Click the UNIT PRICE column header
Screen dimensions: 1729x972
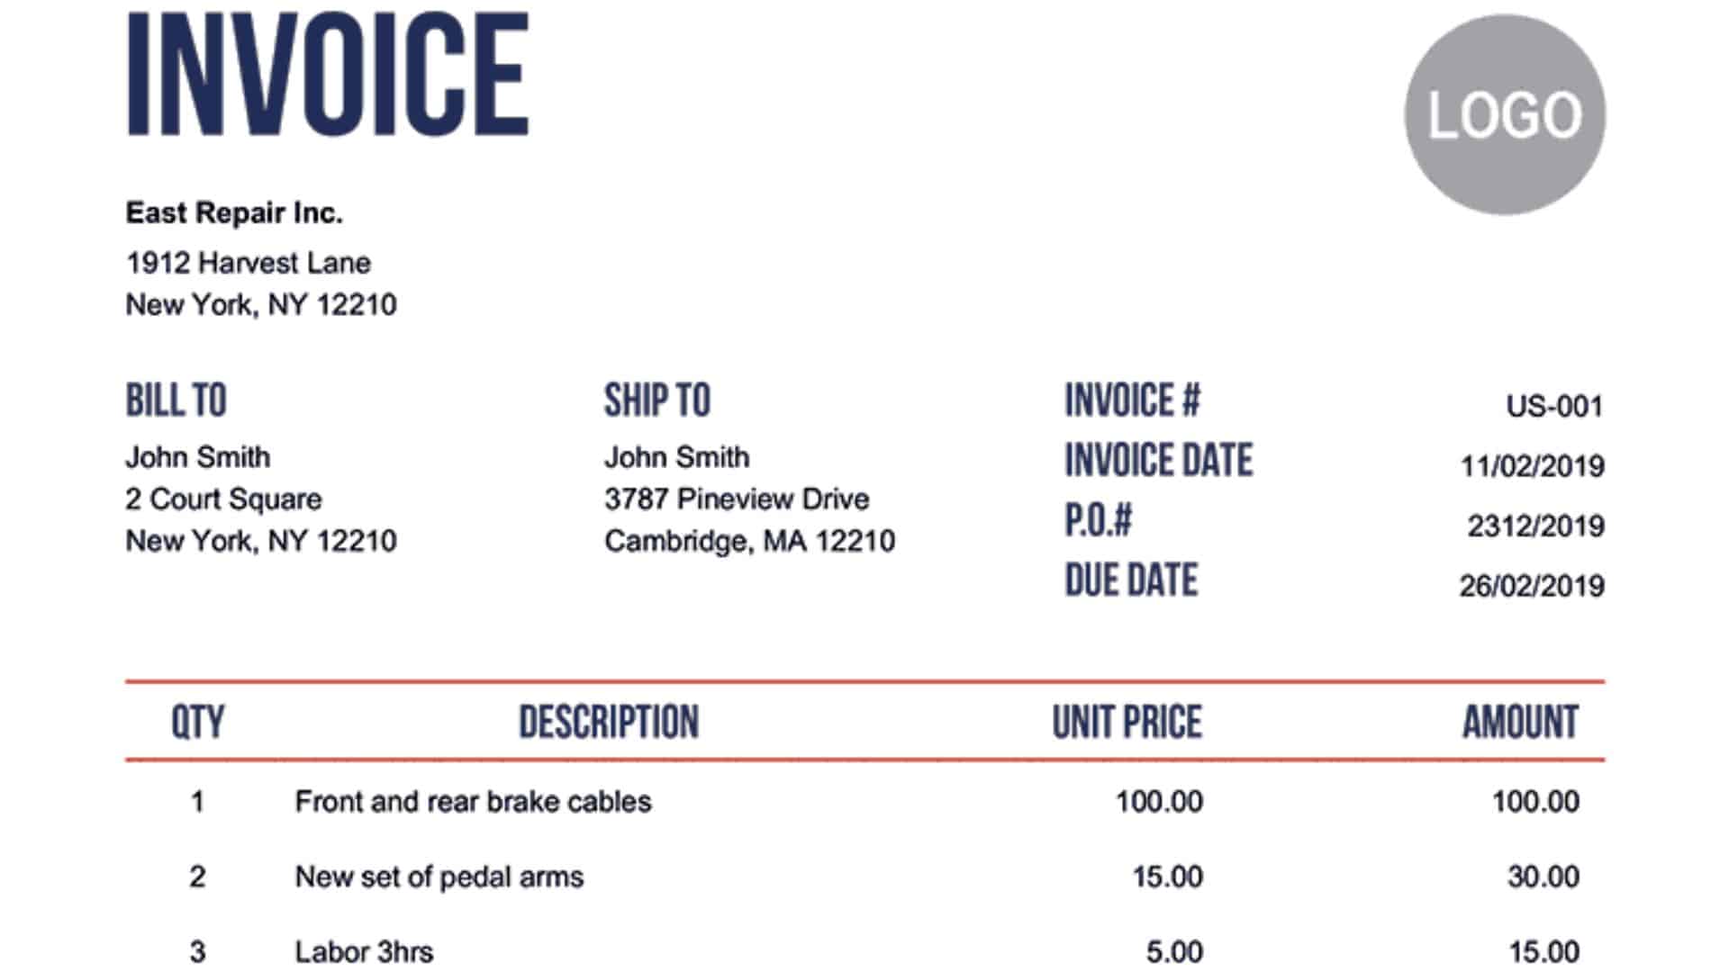click(x=1127, y=722)
